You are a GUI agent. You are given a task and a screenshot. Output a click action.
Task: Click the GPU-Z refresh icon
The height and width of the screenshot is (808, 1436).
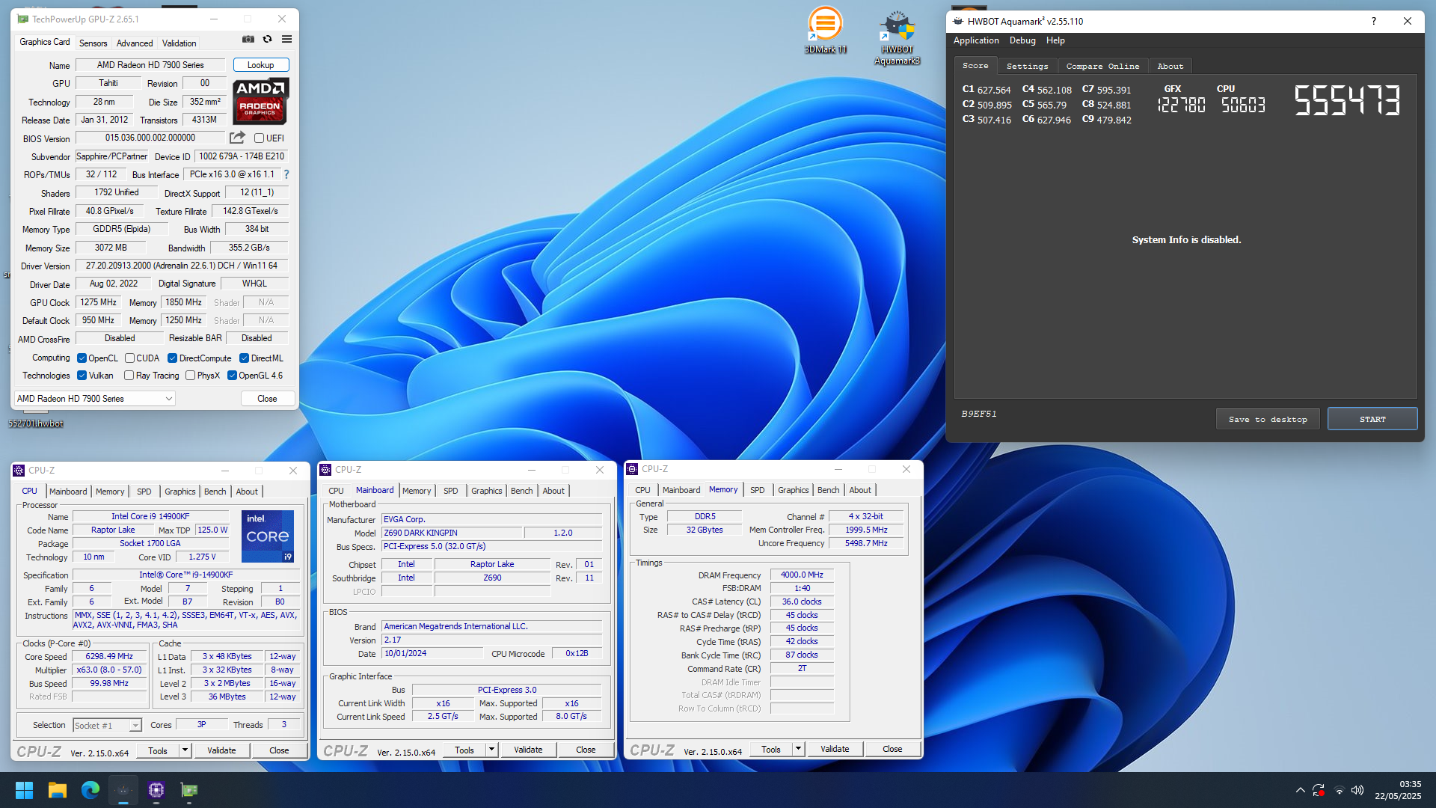click(x=267, y=40)
